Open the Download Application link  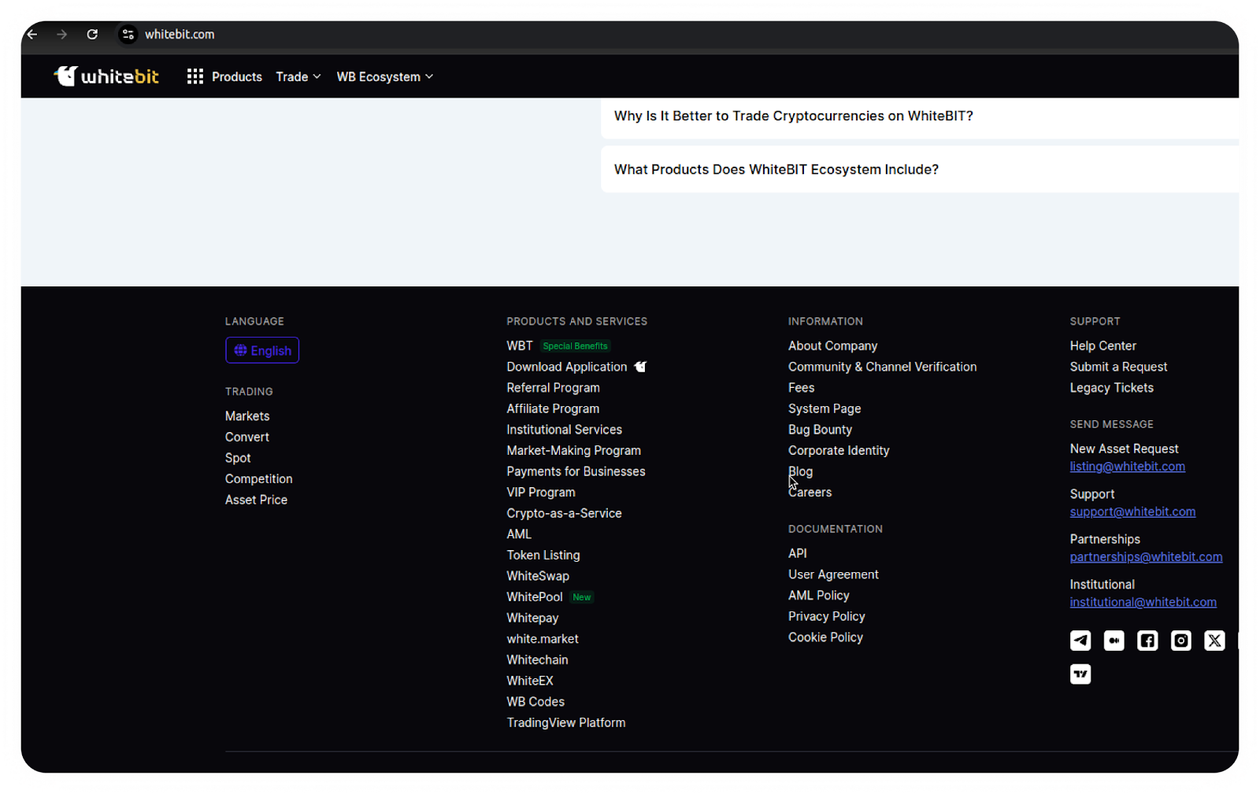(x=567, y=367)
